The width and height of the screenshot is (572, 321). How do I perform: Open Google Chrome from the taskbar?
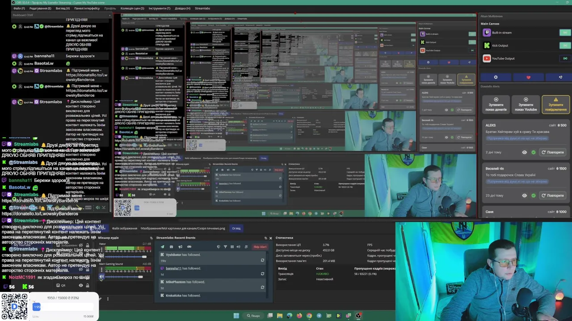[x=309, y=316]
